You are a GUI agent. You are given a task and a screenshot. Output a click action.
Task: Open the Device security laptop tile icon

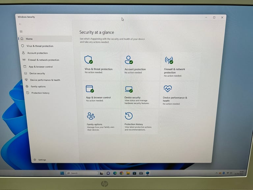pos(129,89)
